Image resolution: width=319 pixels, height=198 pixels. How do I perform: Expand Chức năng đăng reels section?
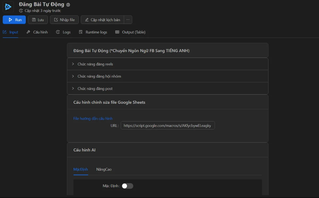click(x=95, y=64)
